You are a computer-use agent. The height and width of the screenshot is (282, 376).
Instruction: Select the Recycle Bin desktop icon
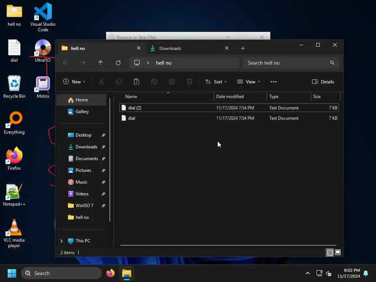[x=14, y=87]
